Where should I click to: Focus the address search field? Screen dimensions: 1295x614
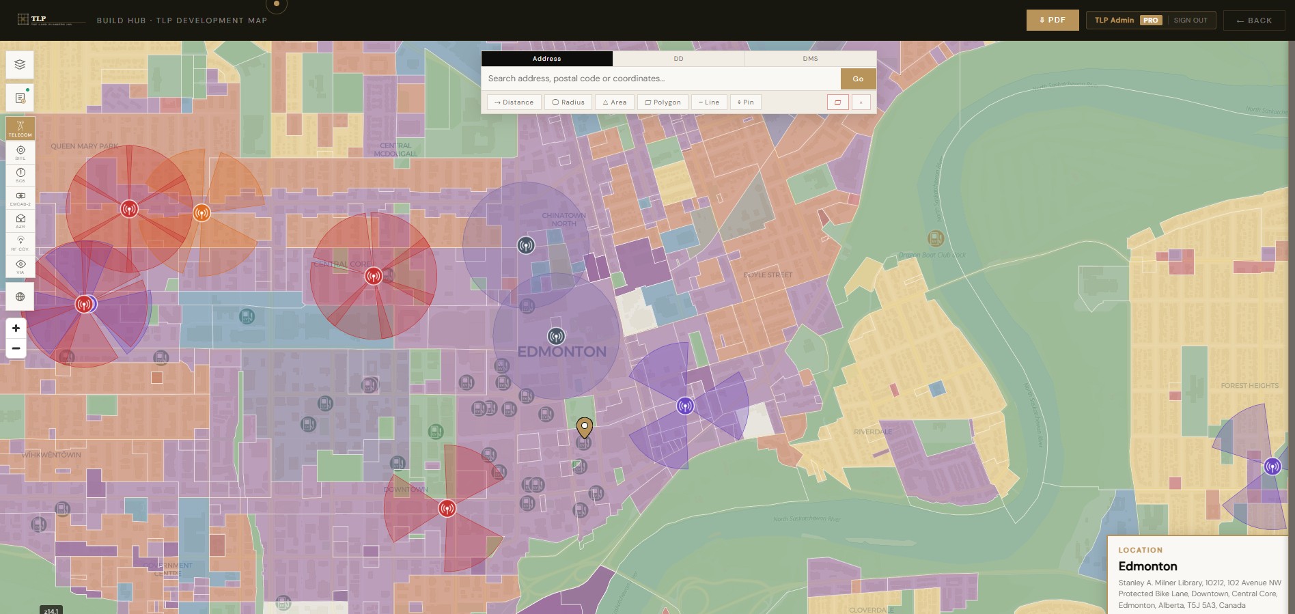coord(660,79)
